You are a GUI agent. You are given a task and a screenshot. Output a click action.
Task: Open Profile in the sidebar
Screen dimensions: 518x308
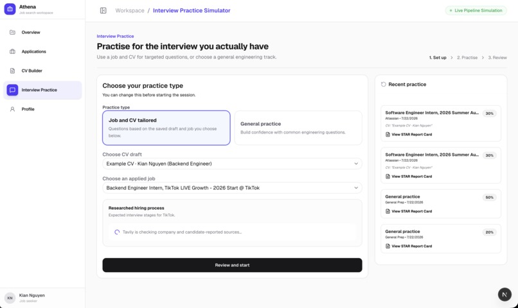point(42,109)
